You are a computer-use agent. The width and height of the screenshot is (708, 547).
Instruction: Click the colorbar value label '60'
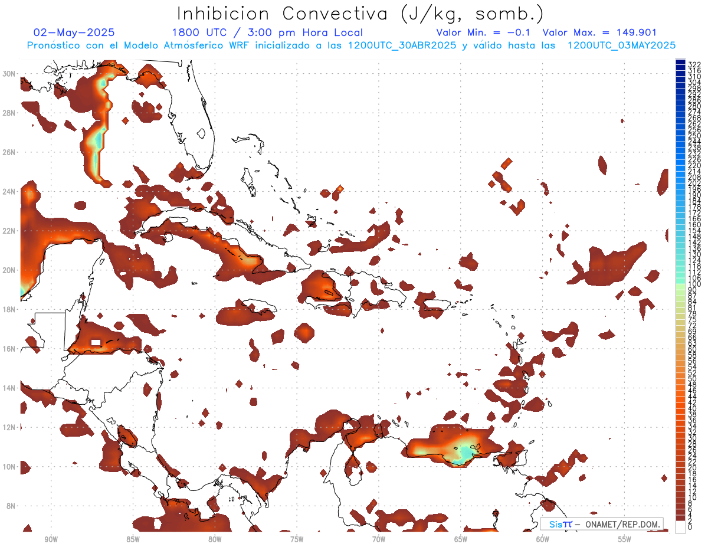[x=693, y=349]
